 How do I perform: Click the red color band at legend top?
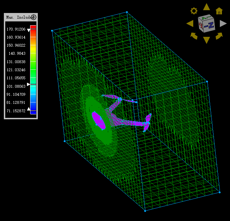click(x=33, y=27)
